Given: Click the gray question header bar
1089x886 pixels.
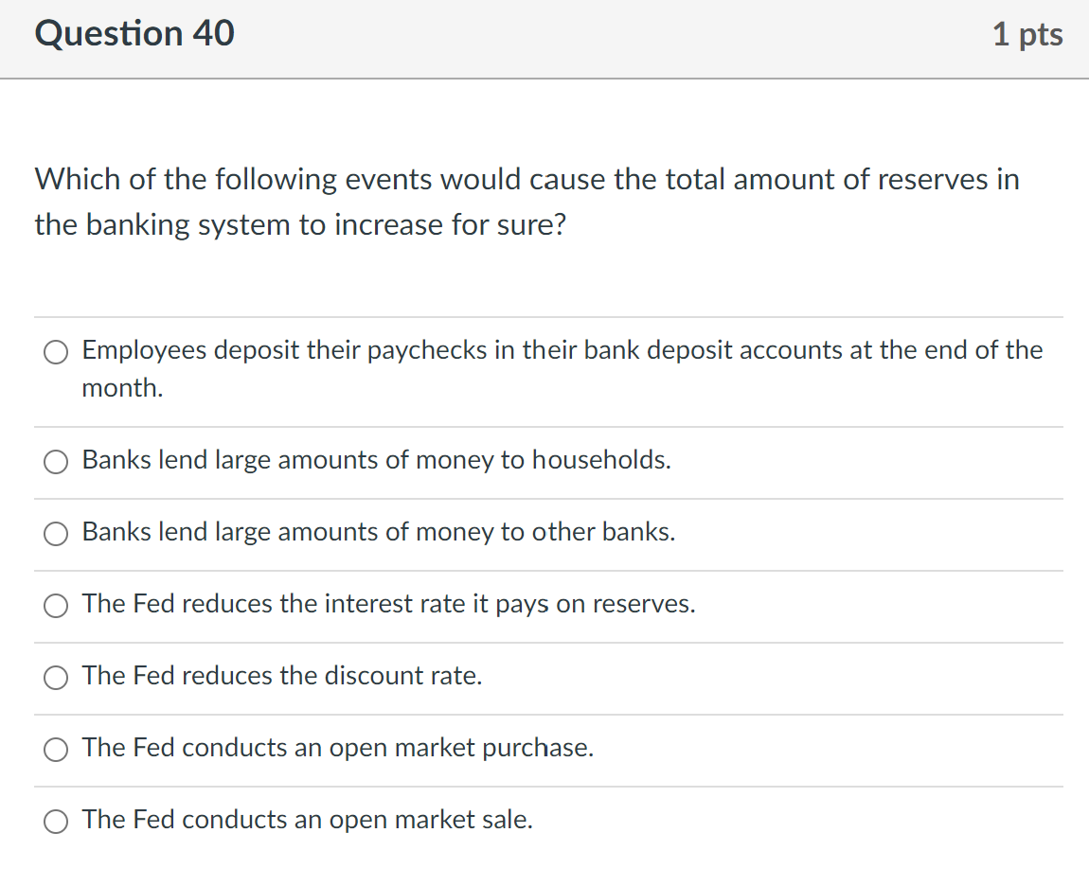Looking at the screenshot, I should click(544, 39).
